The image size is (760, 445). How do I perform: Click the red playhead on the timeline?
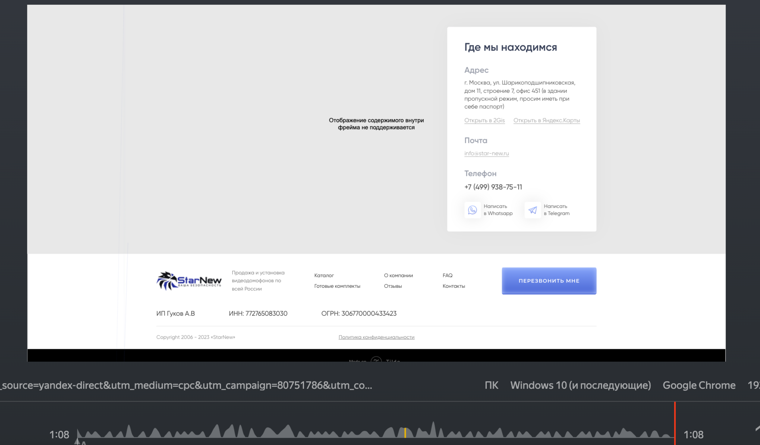(675, 423)
